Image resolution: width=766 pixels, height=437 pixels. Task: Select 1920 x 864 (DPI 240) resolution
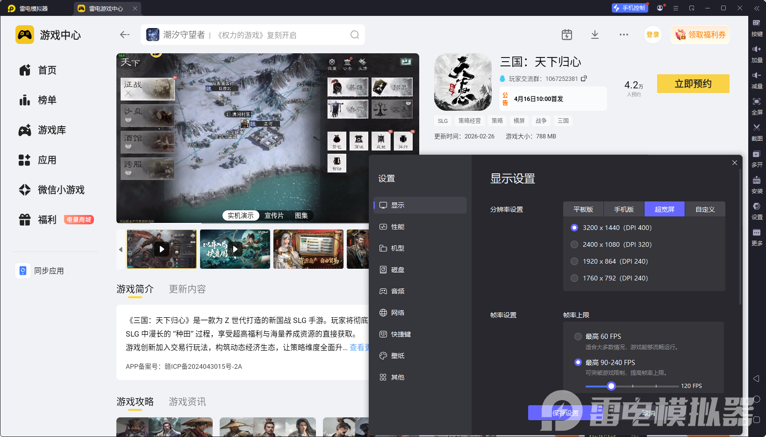pos(574,261)
